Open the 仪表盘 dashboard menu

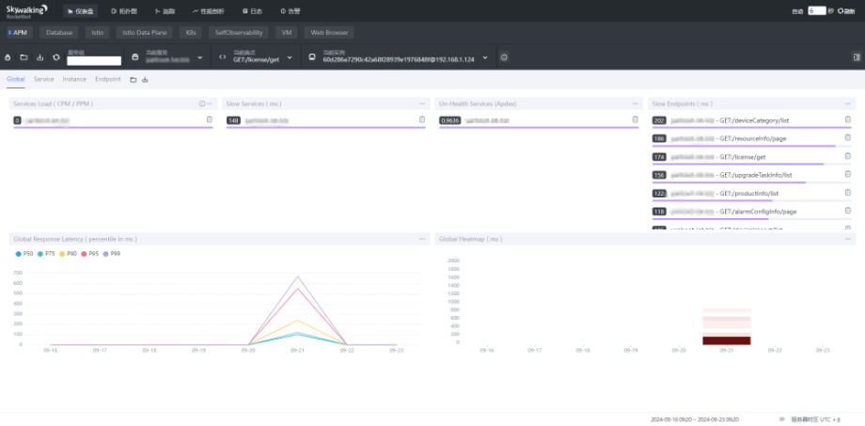coord(80,11)
